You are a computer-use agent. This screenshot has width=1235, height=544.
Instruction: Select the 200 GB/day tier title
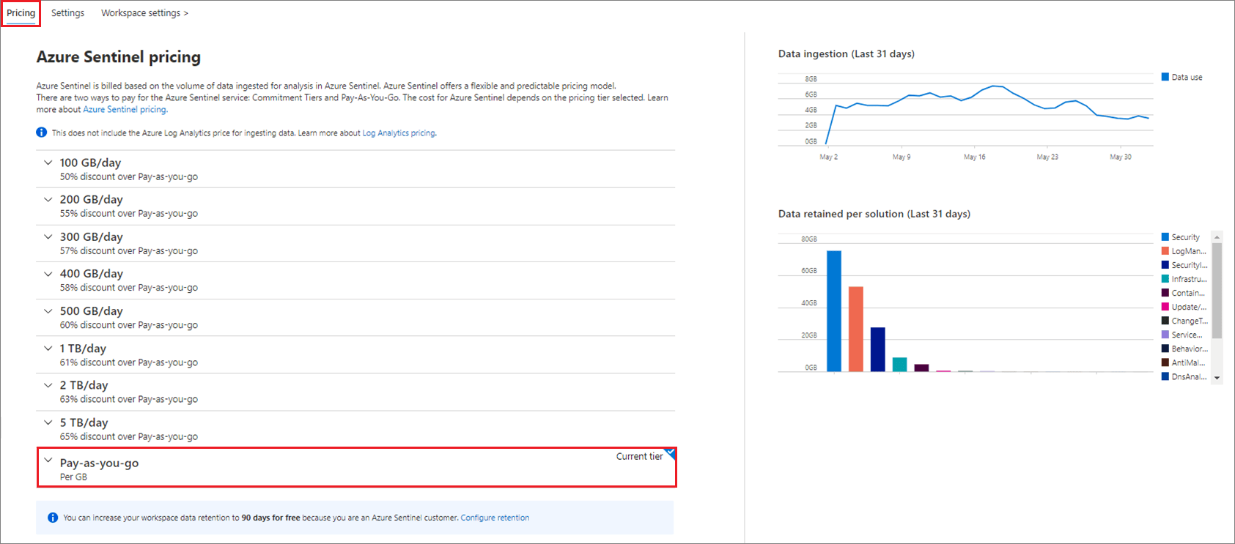coord(92,199)
